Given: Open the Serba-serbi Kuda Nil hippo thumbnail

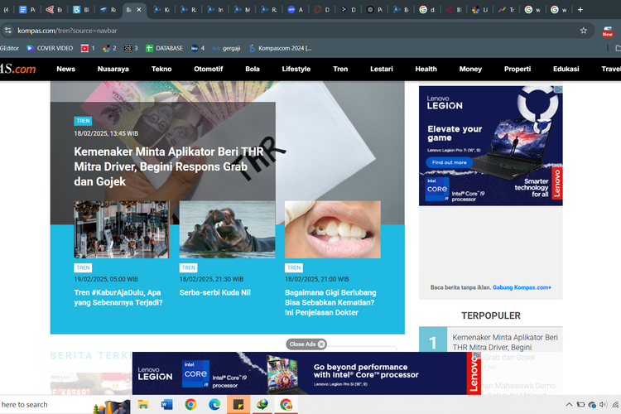Looking at the screenshot, I should [227, 229].
